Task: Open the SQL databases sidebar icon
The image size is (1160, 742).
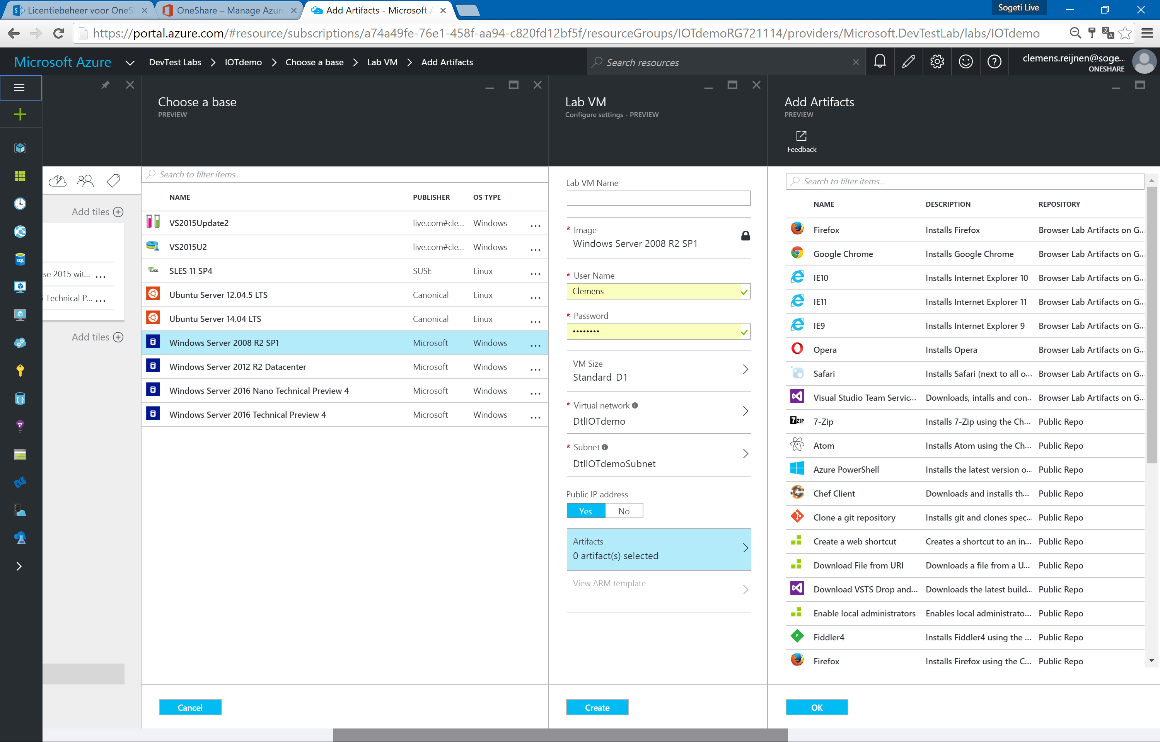Action: click(x=20, y=259)
